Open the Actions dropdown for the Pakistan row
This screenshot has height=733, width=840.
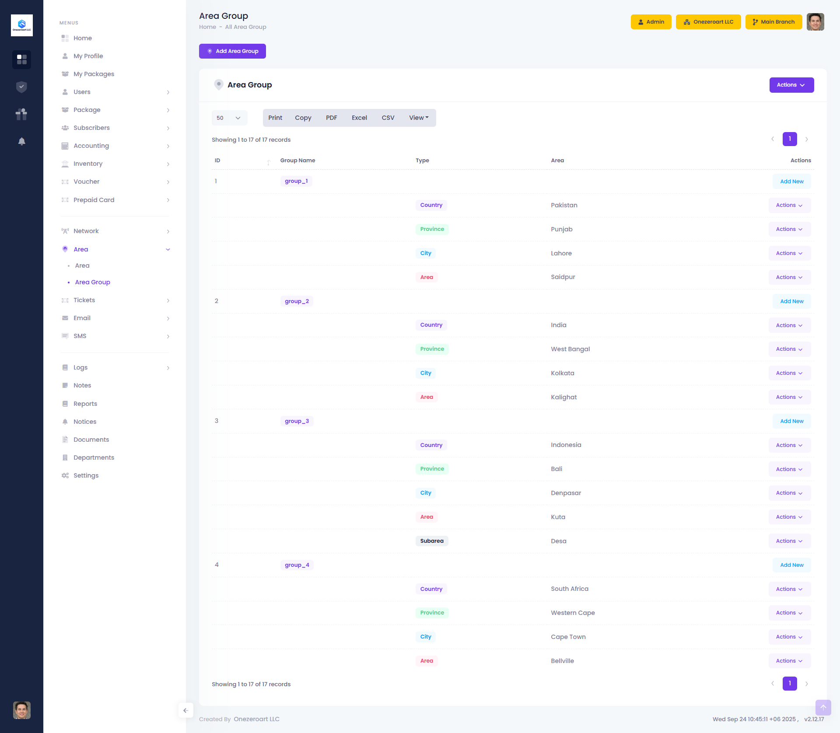(x=789, y=206)
